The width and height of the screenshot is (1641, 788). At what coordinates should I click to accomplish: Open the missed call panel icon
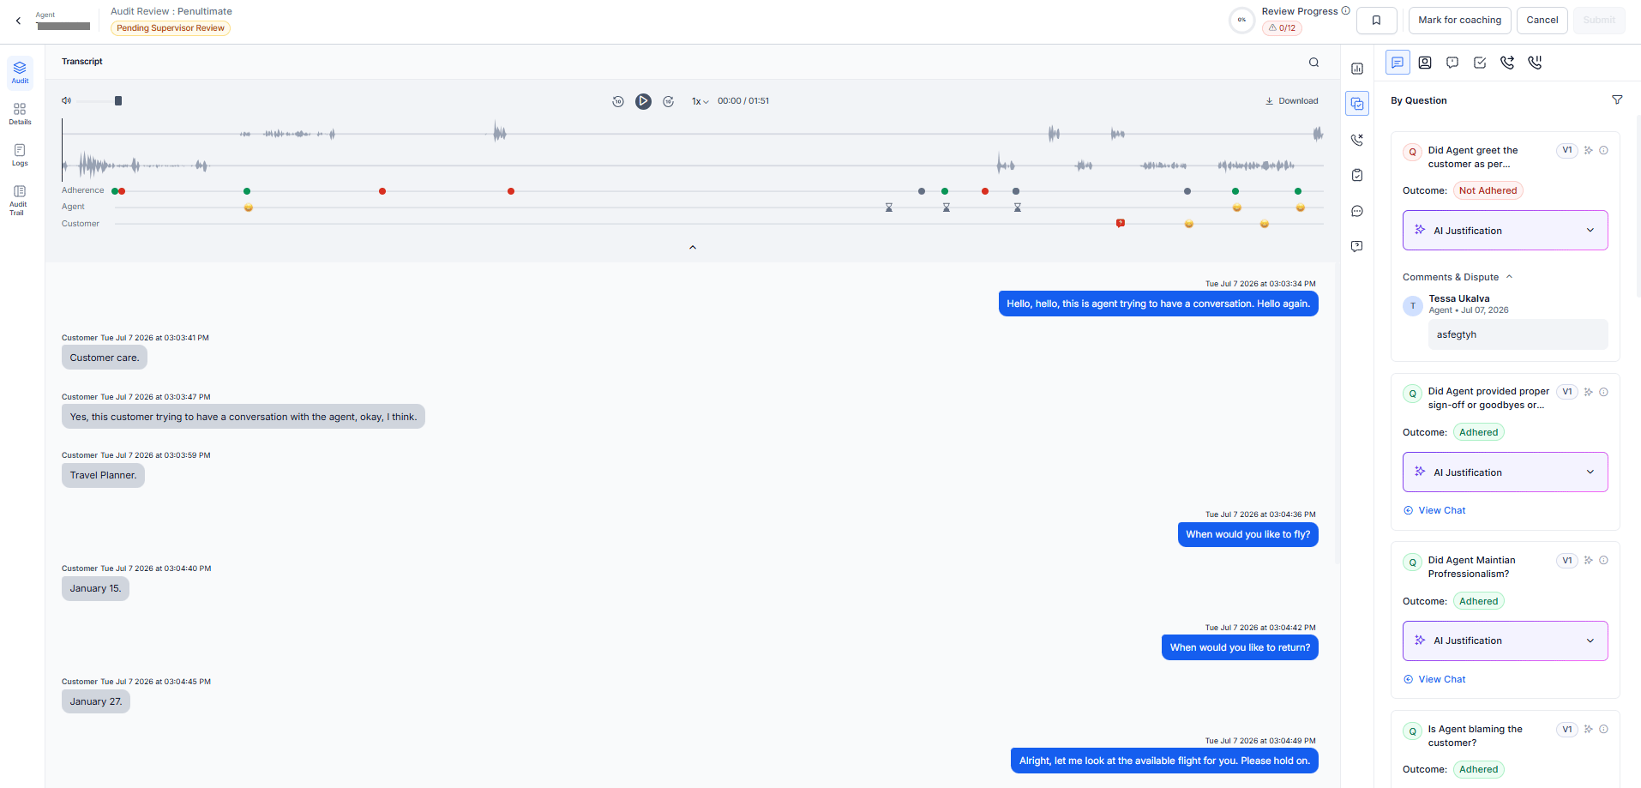(x=1357, y=140)
